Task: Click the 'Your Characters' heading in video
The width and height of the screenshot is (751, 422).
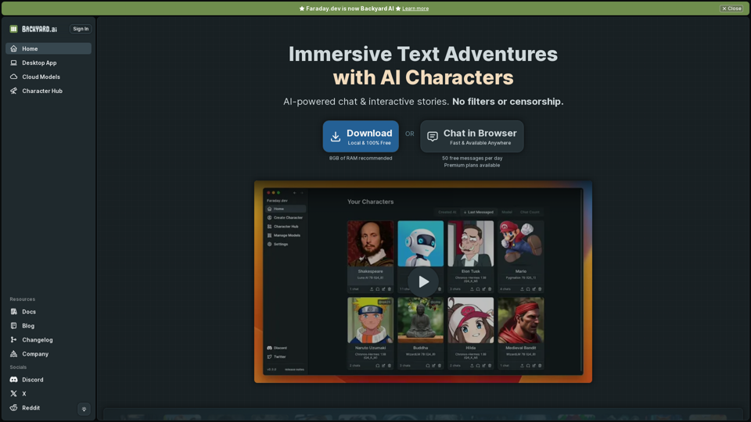Action: (x=370, y=202)
